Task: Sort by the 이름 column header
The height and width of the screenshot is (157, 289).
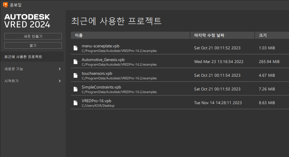Action: 130,35
